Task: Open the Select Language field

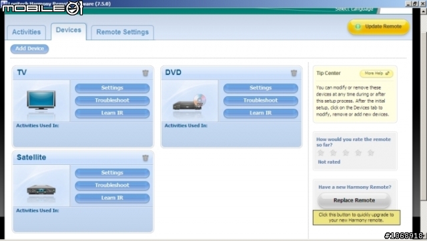Action: 396,11
